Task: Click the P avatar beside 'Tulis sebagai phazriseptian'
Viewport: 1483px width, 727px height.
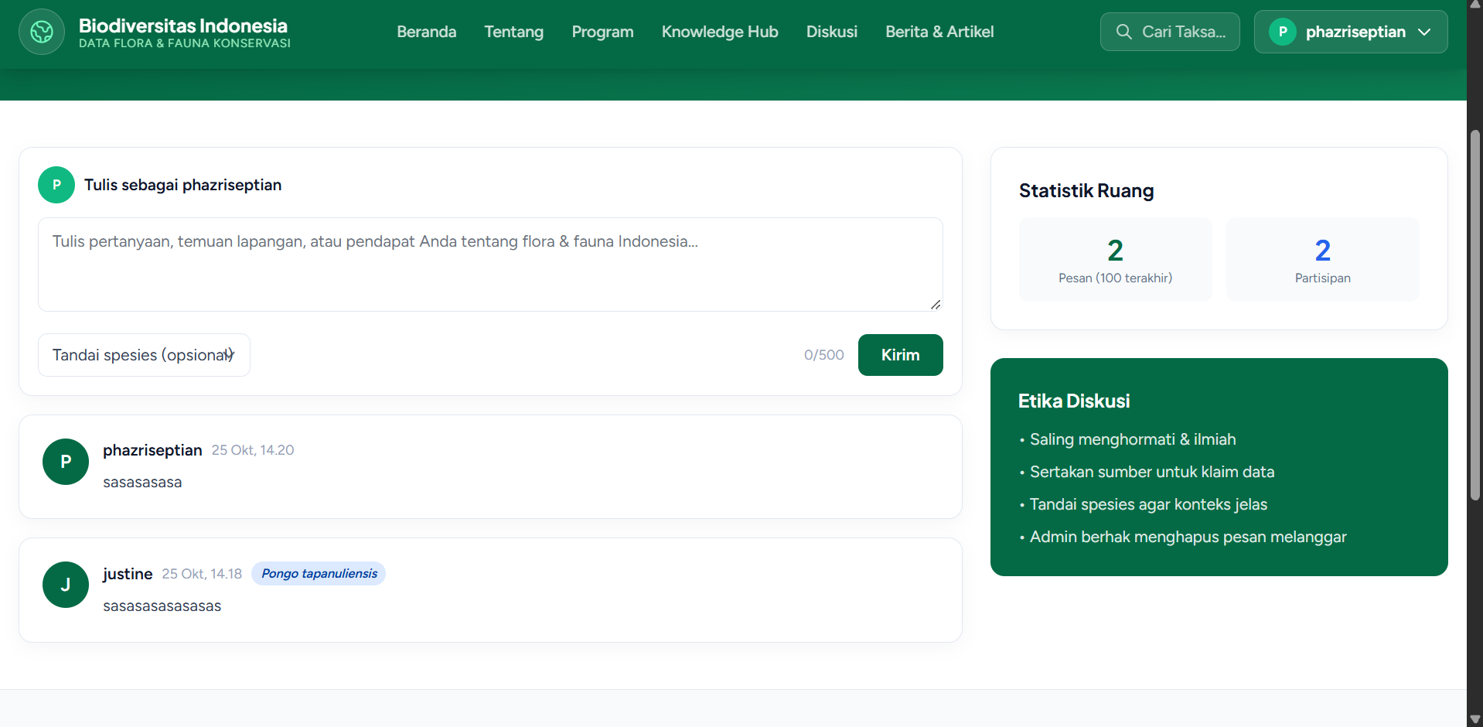Action: [x=56, y=185]
